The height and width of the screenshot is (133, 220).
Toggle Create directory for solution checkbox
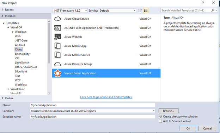pos(160,117)
